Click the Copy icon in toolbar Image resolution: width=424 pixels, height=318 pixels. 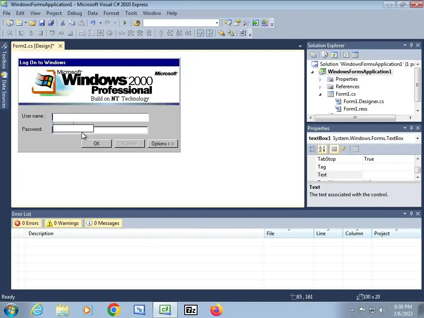pyautogui.click(x=72, y=23)
